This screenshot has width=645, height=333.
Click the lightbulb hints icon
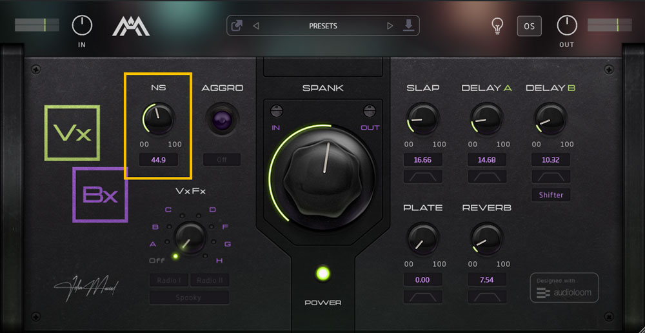pos(498,26)
